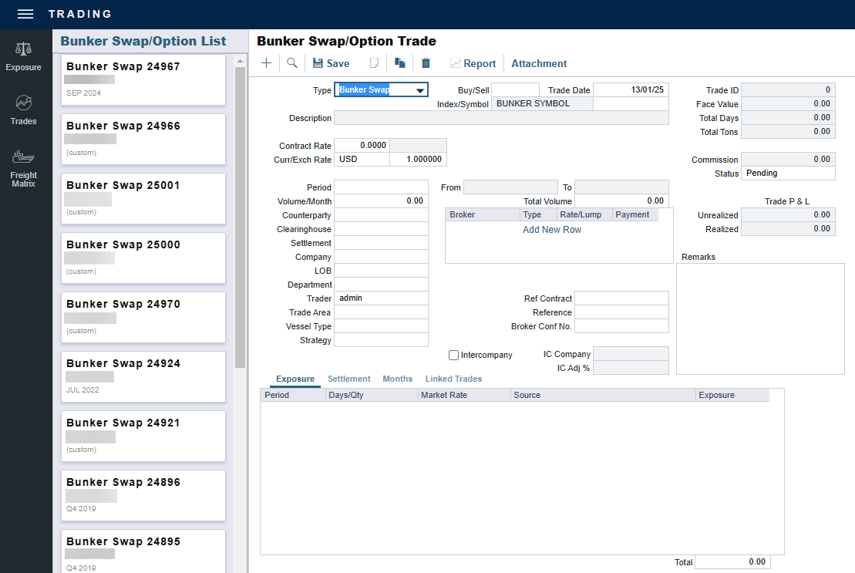Click the magnifier search icon
The image size is (855, 573).
(292, 63)
